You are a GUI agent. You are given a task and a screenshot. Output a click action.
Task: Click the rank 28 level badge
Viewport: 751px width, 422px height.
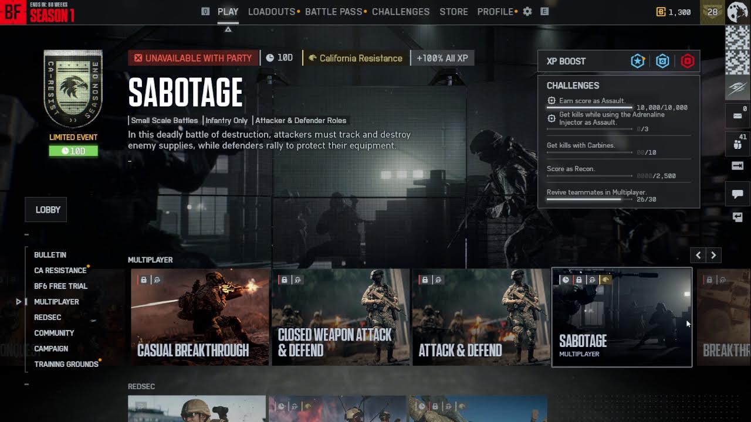coord(713,12)
